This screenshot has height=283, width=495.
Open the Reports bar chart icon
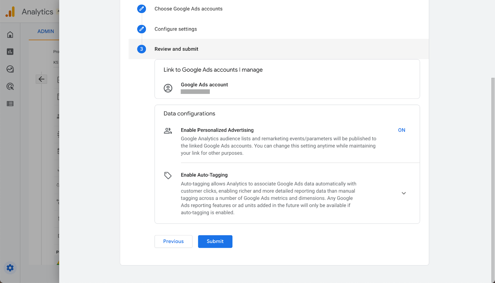coord(10,52)
